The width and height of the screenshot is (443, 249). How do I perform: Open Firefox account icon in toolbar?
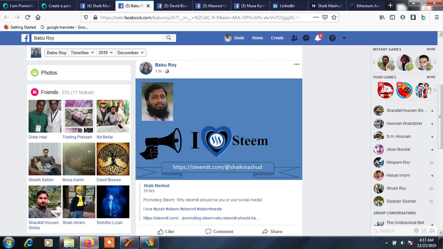pos(403,17)
